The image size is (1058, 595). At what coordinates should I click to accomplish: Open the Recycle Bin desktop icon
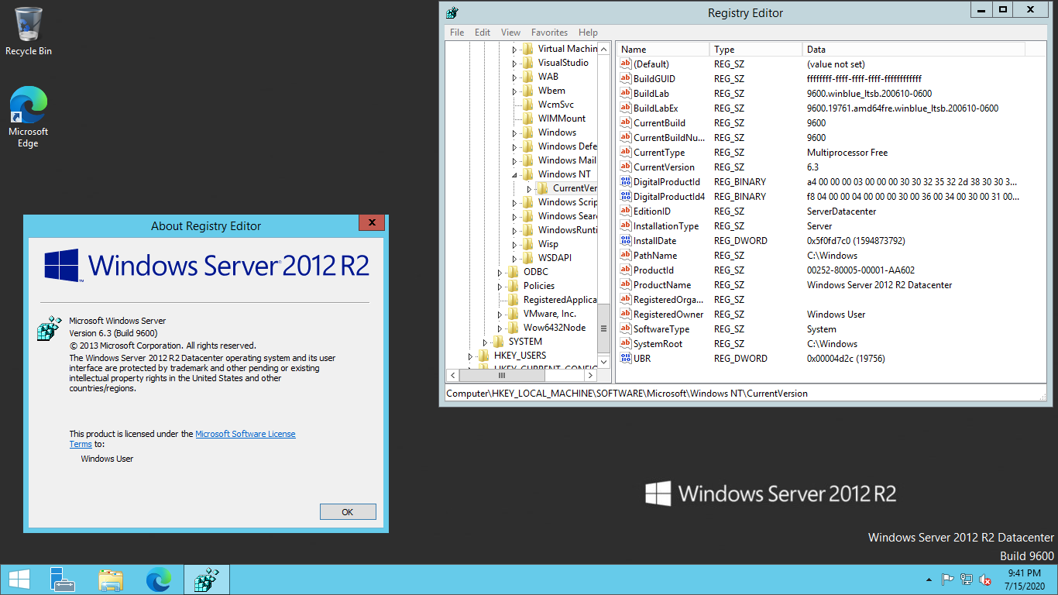click(x=29, y=31)
